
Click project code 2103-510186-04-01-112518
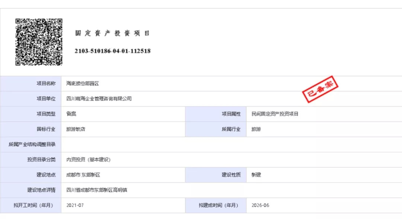point(112,51)
